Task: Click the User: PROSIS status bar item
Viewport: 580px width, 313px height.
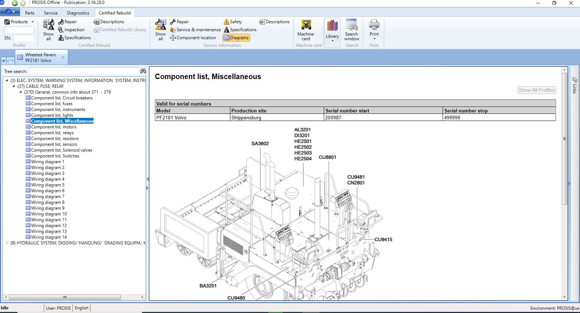Action: click(x=58, y=308)
